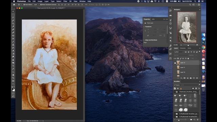Screen dimensions: 217x122
Task: Toggle the type layer filter icon
Action: coord(191,52)
